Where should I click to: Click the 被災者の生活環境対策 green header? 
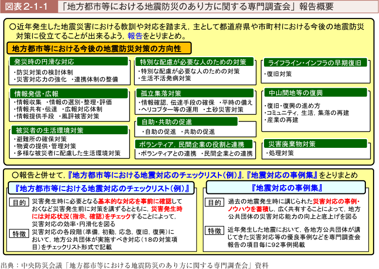[x=69, y=130]
